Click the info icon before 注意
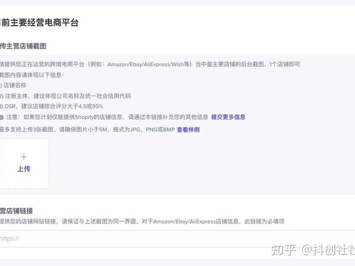 coord(2,117)
